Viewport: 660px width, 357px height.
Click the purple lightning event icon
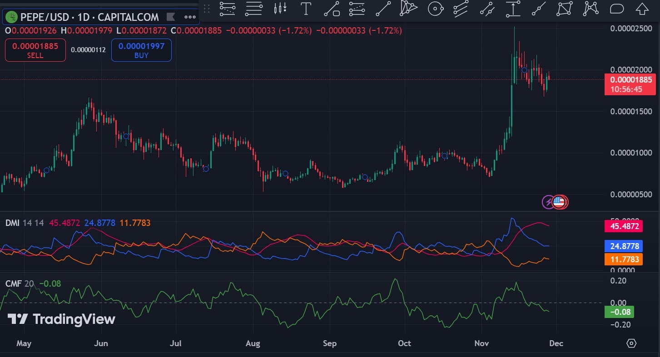point(549,202)
